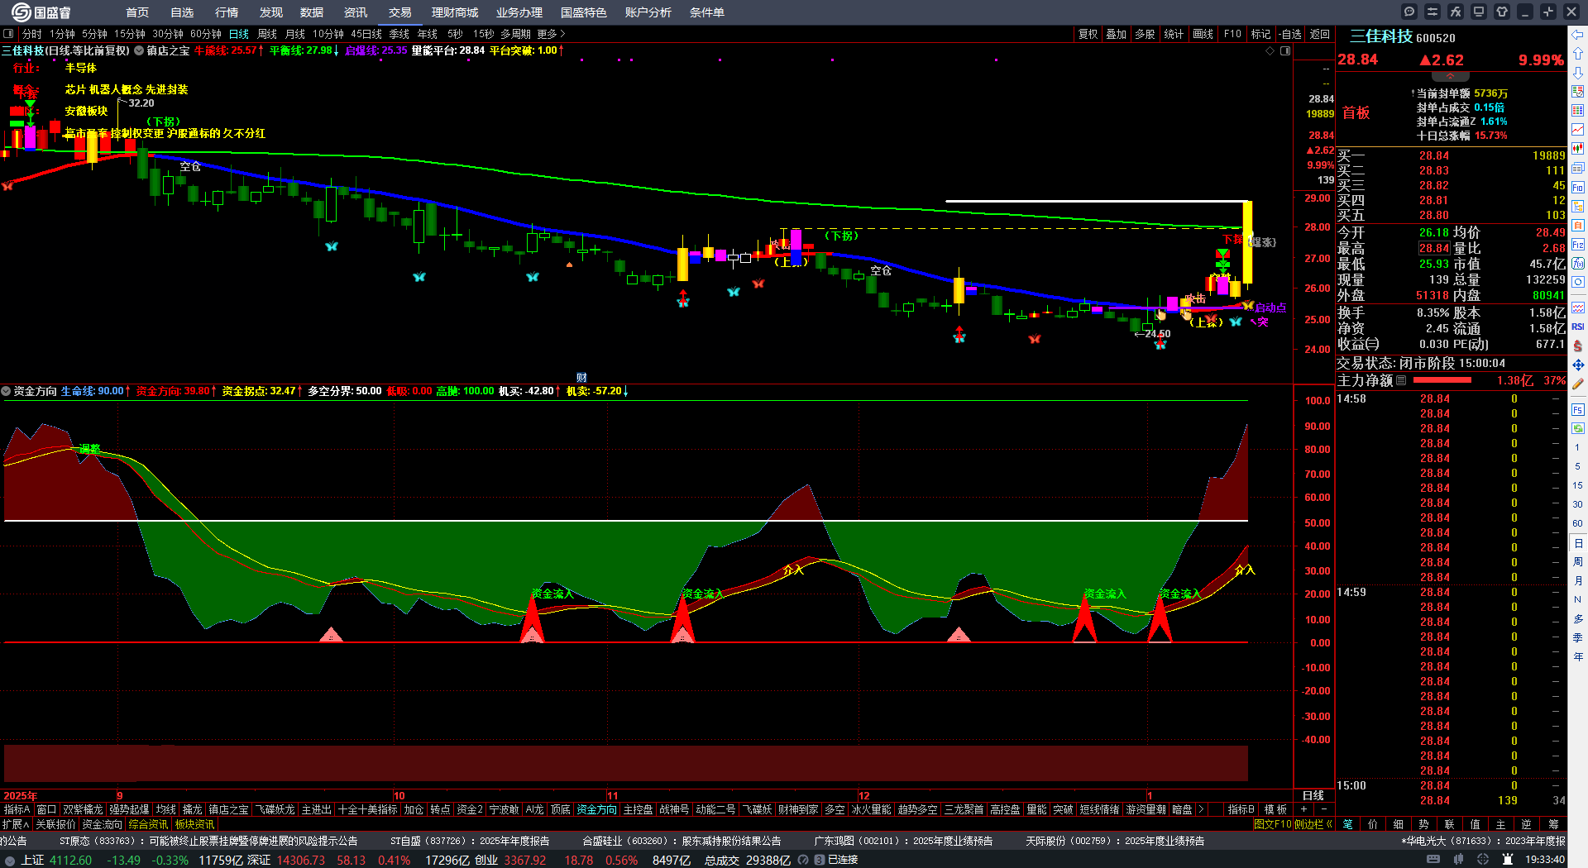The image size is (1588, 868).
Task: Click the panel layout icon at chart top right
Action: (x=1285, y=50)
